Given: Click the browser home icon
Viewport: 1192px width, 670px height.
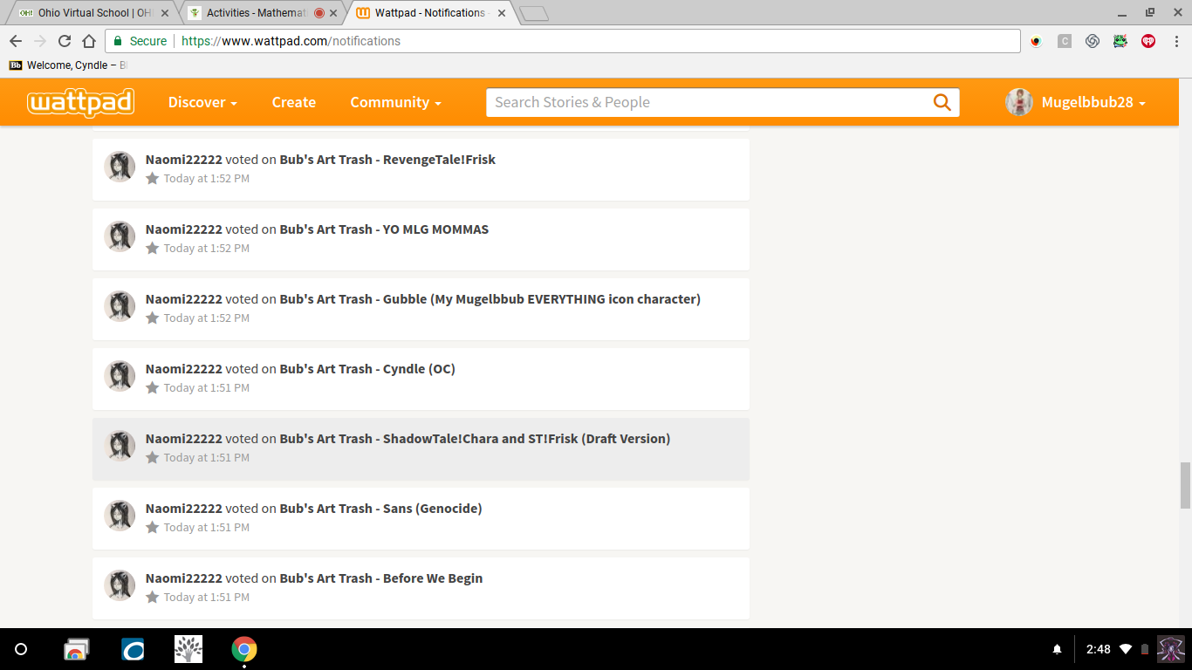Looking at the screenshot, I should point(89,41).
